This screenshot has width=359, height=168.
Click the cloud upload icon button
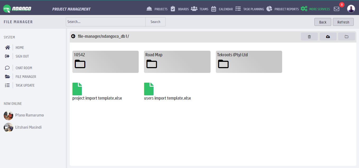tap(328, 37)
